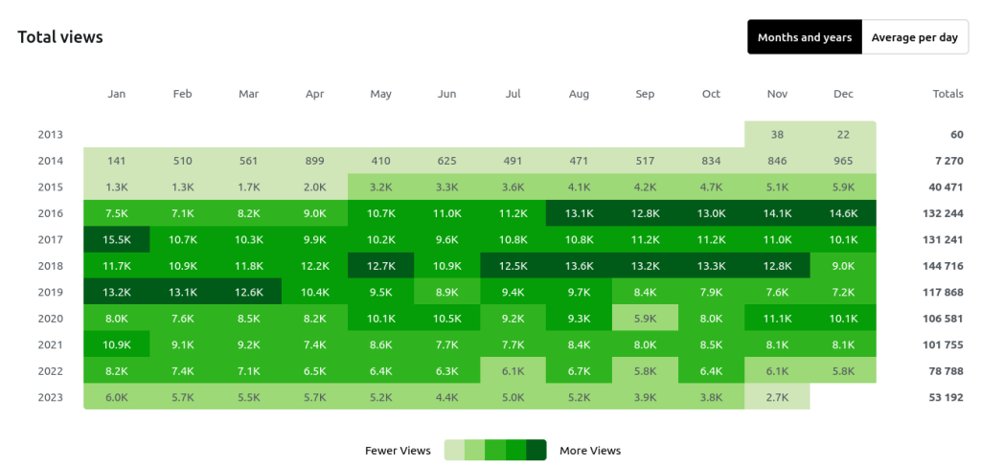Screen dimensions: 981x465
Task: Click the Aug month column header
Action: [x=579, y=94]
